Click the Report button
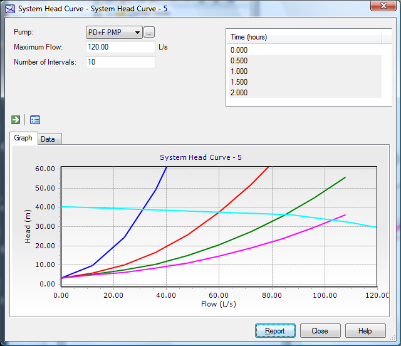 pyautogui.click(x=275, y=331)
